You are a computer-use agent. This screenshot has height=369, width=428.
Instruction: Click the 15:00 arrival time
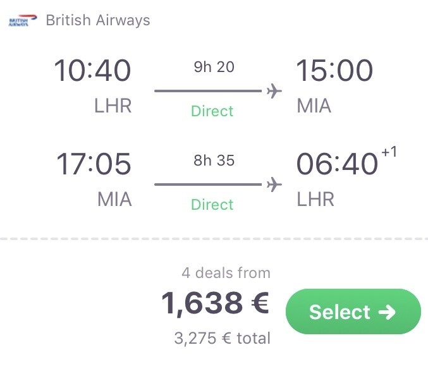point(334,71)
